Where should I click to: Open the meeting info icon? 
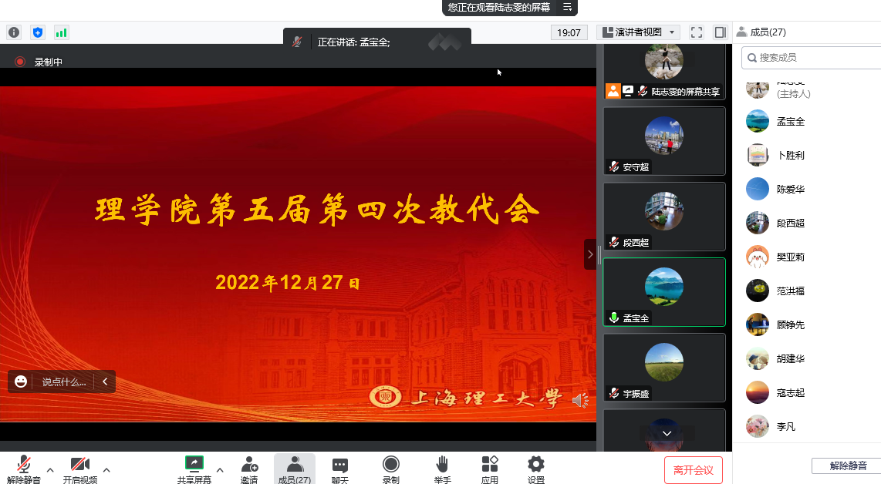(x=14, y=32)
